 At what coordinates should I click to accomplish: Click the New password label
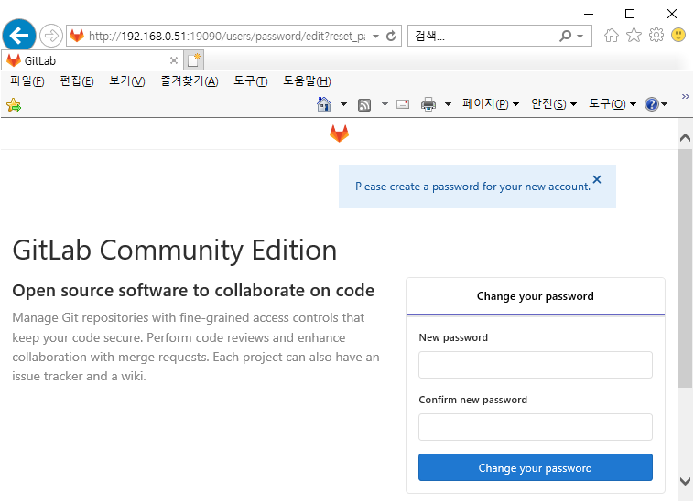pos(453,337)
